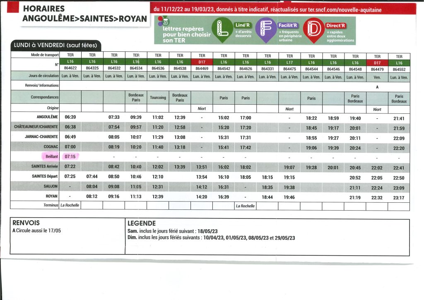Click the green L17 badge above 864475
Image resolution: width=424 pixels, height=300 pixels.
(289, 62)
